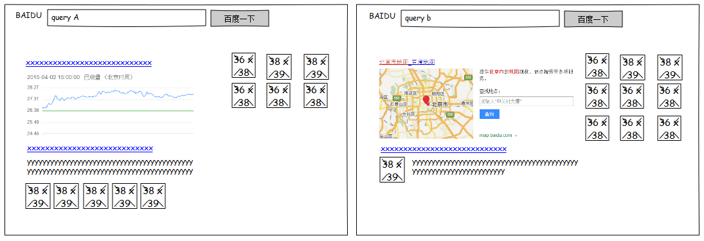This screenshot has height=241, width=704.
Task: Select the 38x39 image left of yyyy text
Action: tap(392, 170)
